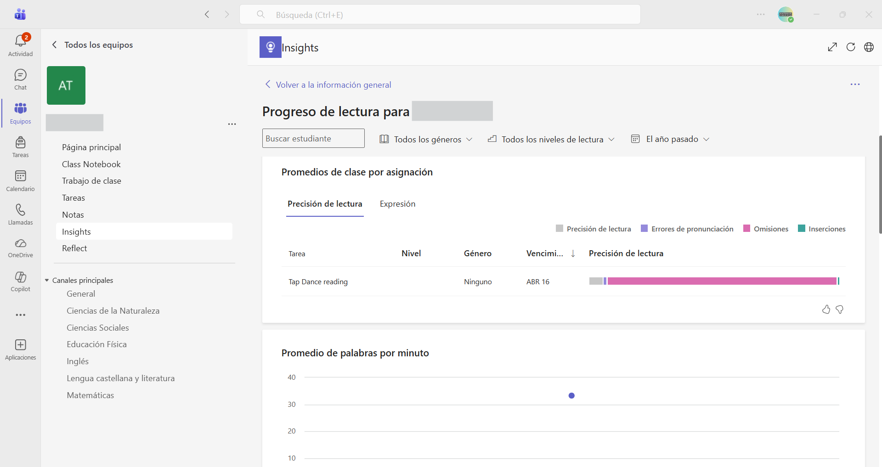
Task: Open Educación Física channel
Action: [x=96, y=344]
